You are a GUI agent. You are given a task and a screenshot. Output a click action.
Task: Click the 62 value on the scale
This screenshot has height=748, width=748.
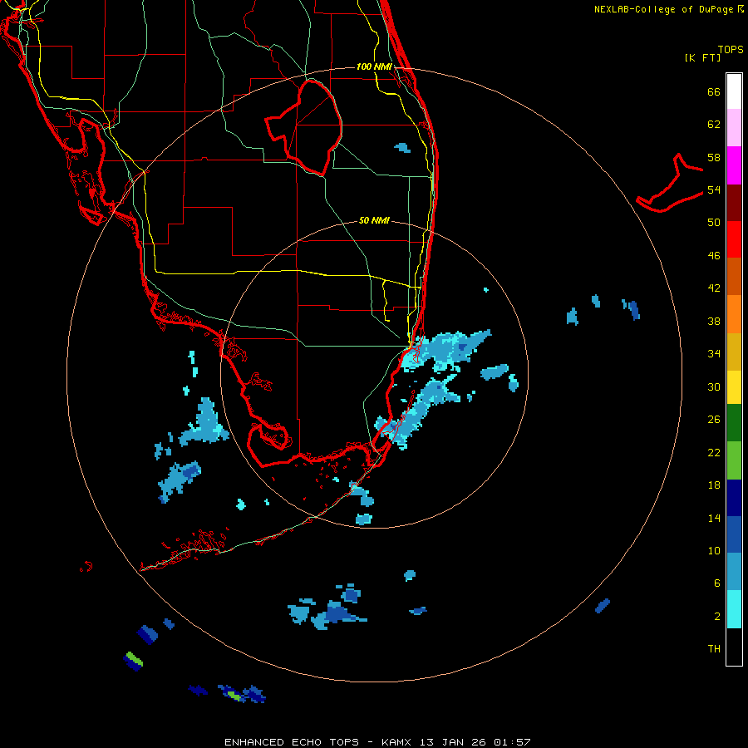[x=714, y=125]
